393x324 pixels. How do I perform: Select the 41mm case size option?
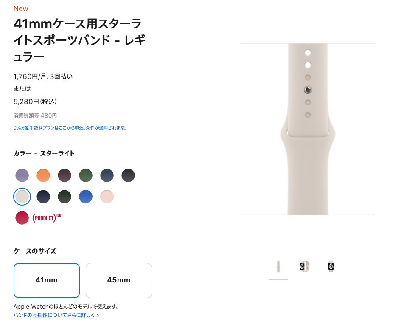[x=47, y=280]
